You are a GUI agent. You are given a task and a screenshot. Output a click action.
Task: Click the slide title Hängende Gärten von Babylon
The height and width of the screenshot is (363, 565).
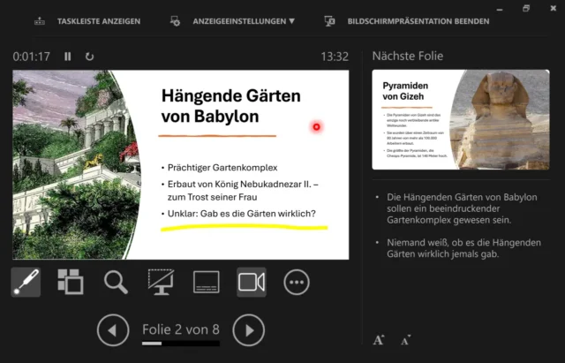point(230,106)
